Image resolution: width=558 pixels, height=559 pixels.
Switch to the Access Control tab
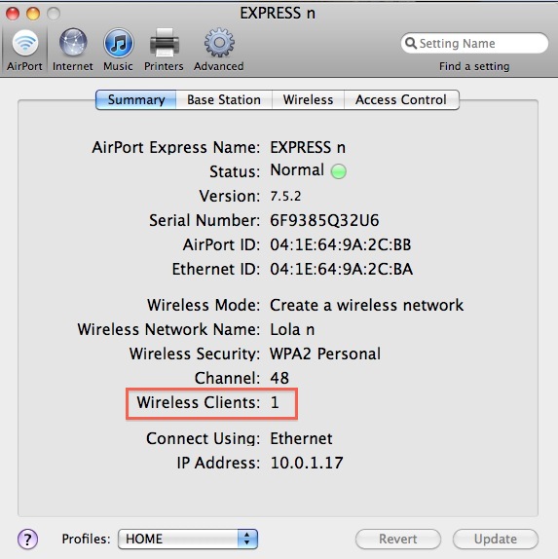(401, 99)
